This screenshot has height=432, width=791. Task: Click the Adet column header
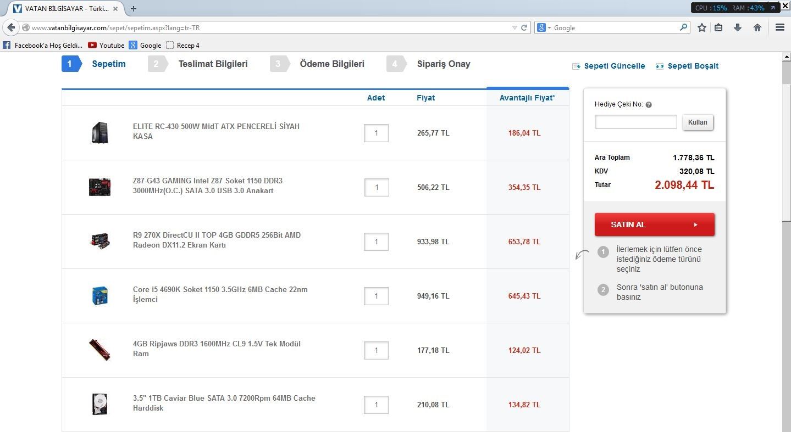(x=376, y=98)
